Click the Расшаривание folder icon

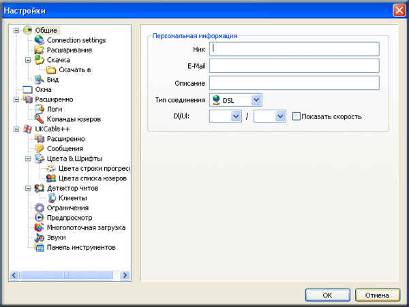click(40, 50)
